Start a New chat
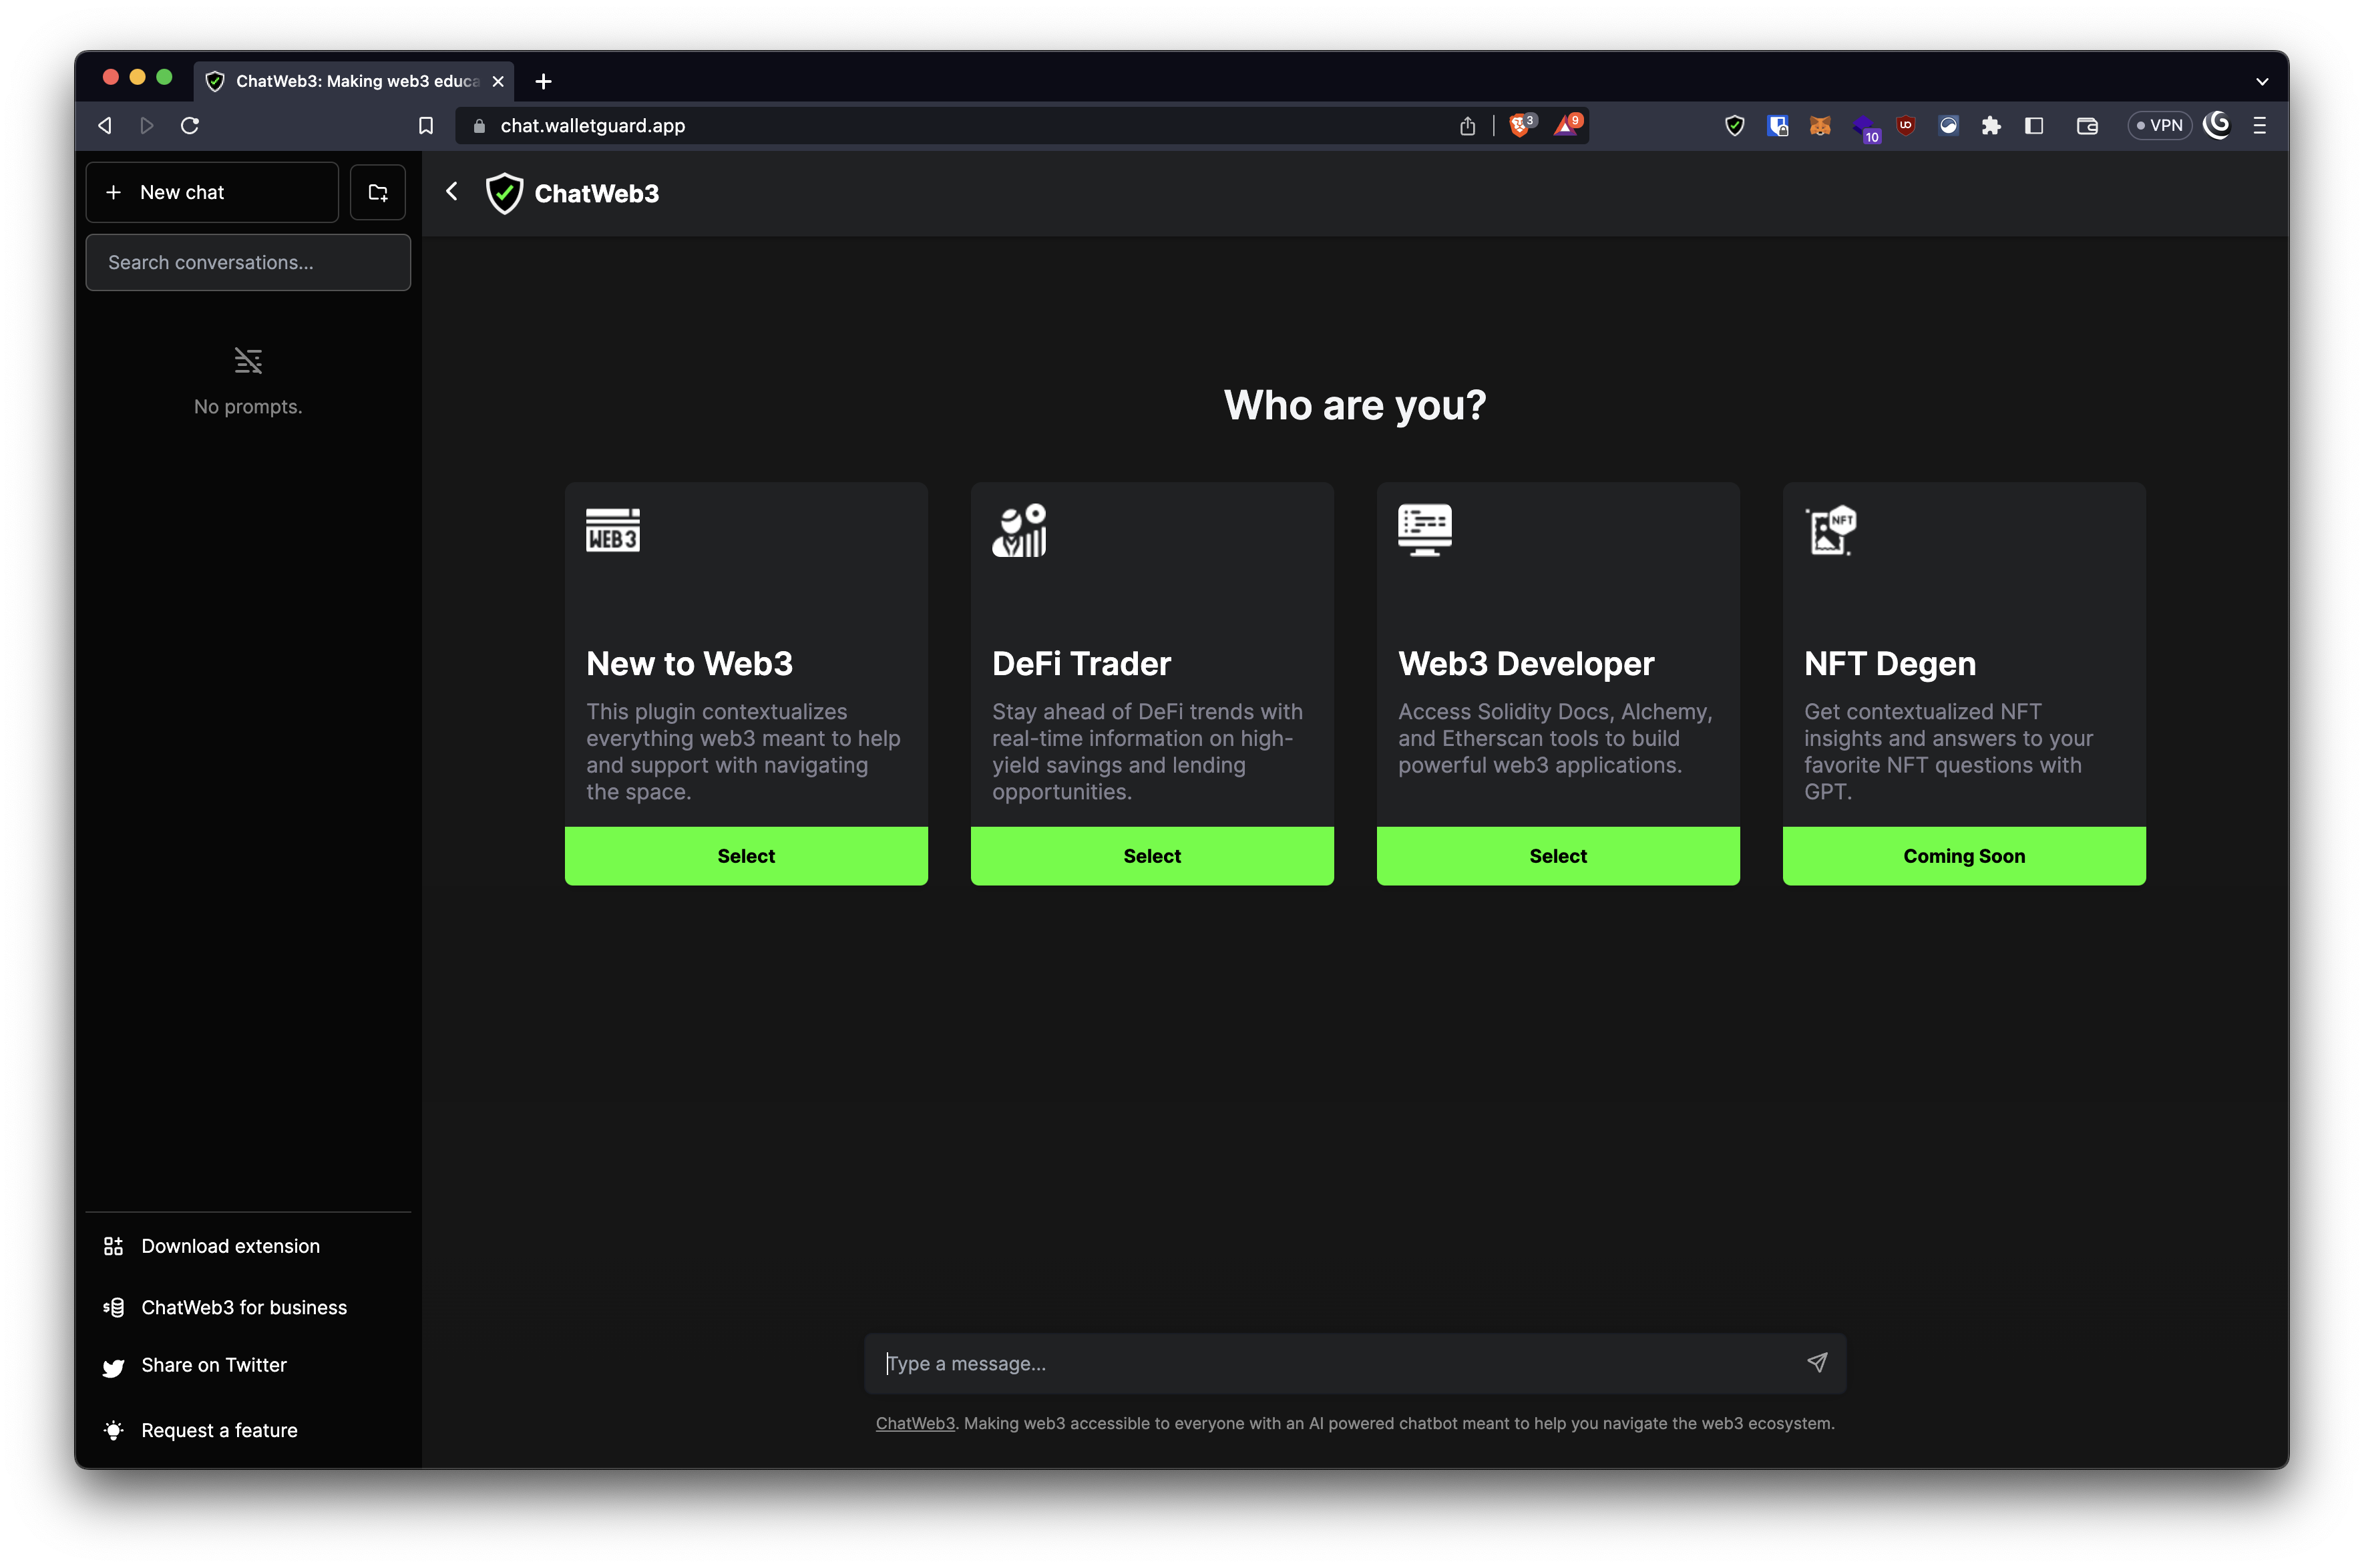Screen dimensions: 2364x1568 [x=212, y=192]
